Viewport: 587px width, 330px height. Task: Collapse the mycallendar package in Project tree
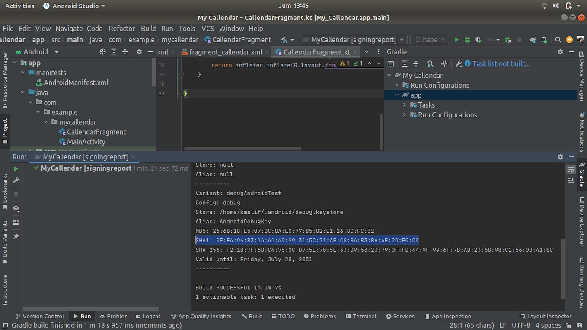(46, 122)
